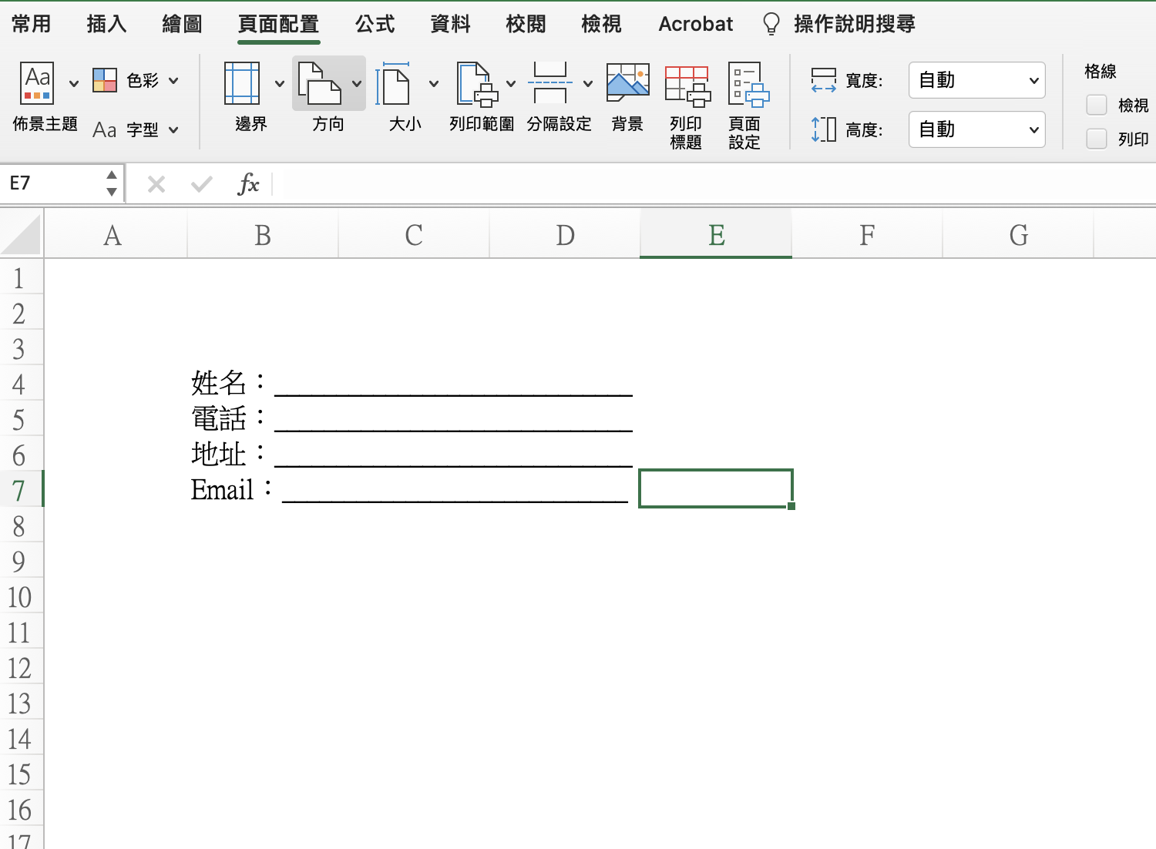Switch to the 公式 tab
Screen dimensions: 1156x849
point(375,24)
